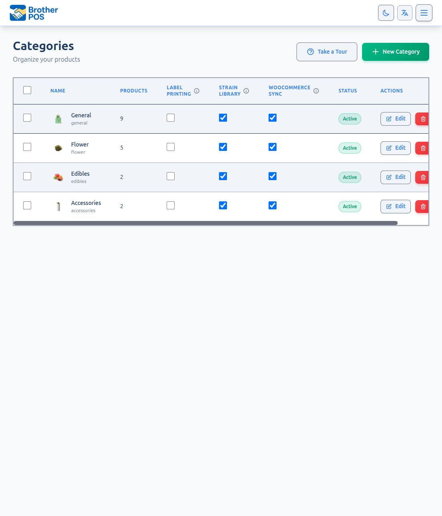The image size is (442, 516).
Task: Open the language translation selector
Action: tap(404, 13)
